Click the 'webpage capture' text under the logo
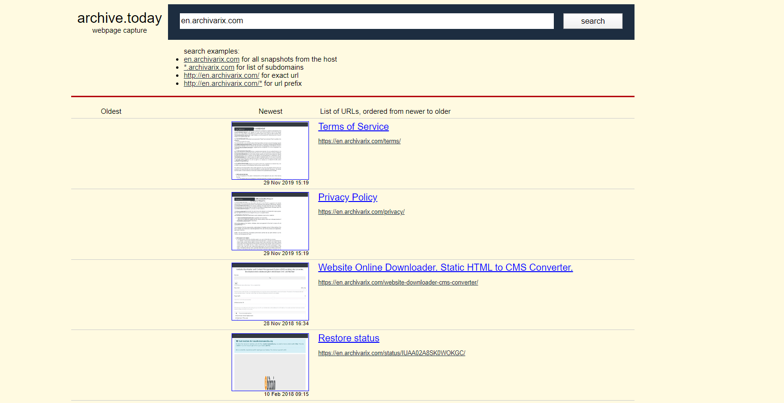 pyautogui.click(x=119, y=30)
